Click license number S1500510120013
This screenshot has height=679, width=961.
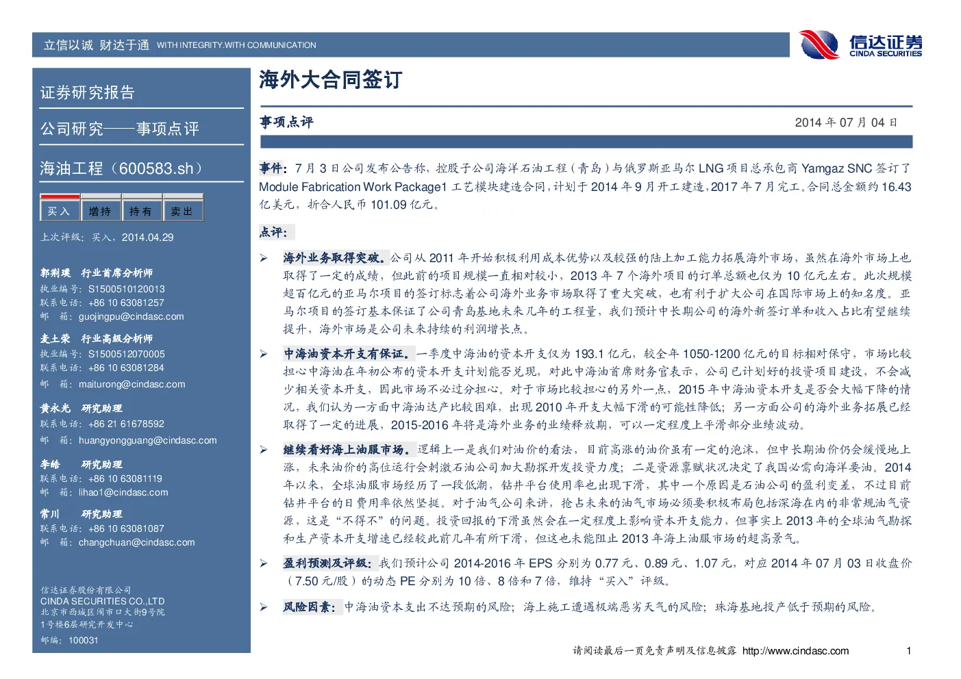tap(127, 289)
